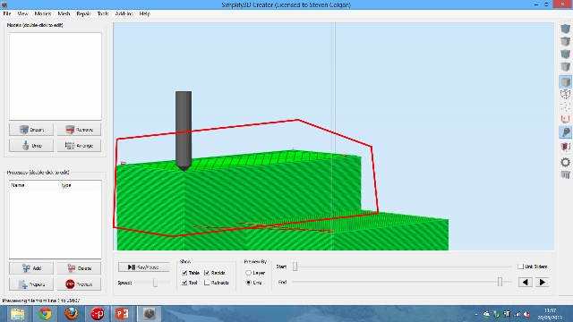Select the Side view cube icon
This screenshot has height=322, width=573.
[565, 67]
